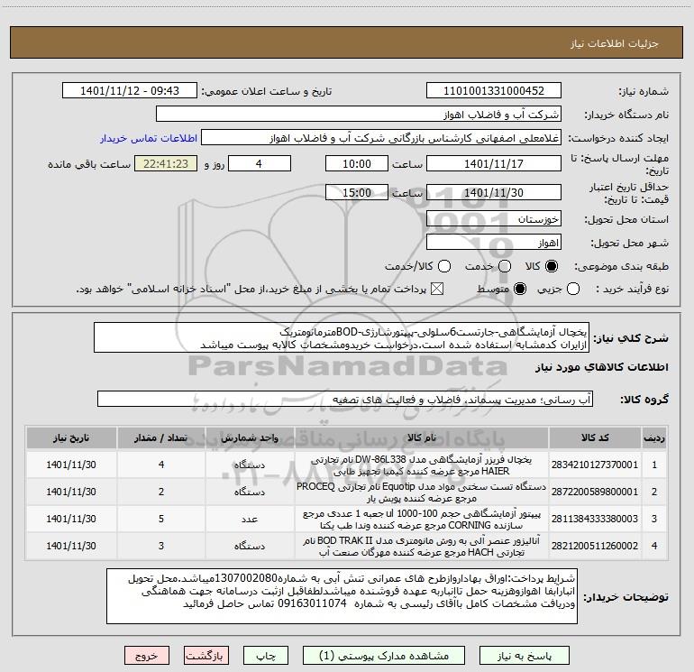The height and width of the screenshot is (672, 694).
Task: Click the CORNING pipette item name
Action: (x=422, y=520)
